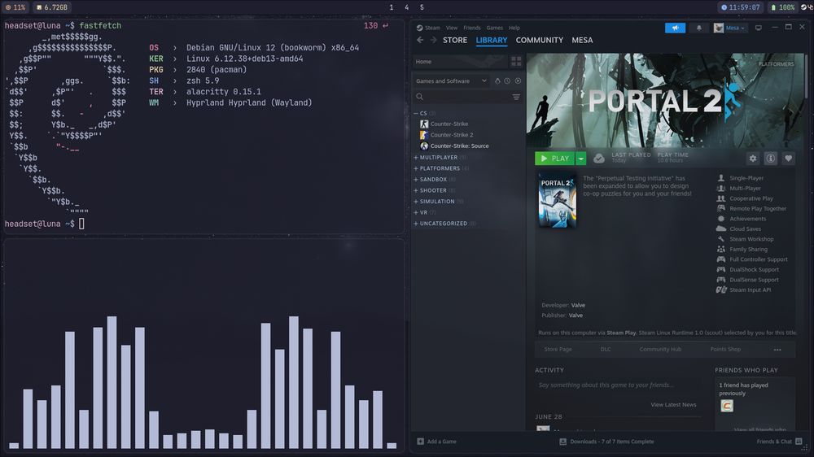Click View Latest News
Viewport: 814px width, 457px height.
click(673, 405)
